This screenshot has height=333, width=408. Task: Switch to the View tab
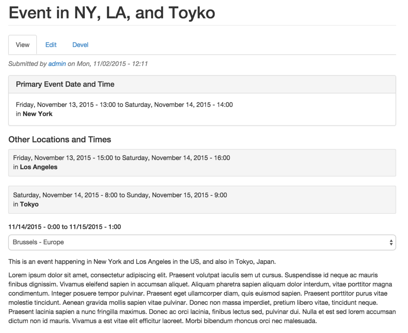pyautogui.click(x=23, y=45)
